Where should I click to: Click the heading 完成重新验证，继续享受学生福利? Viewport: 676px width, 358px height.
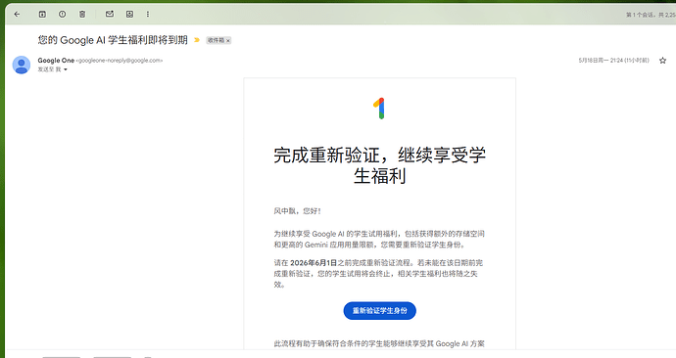coord(380,165)
